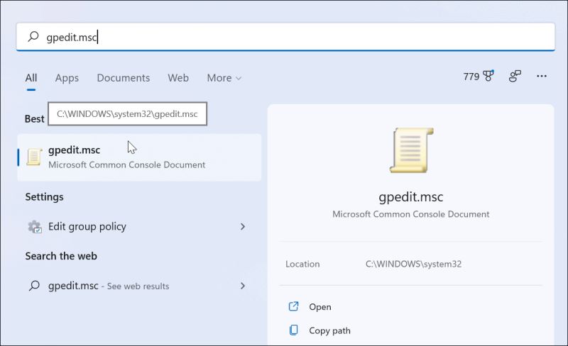Image resolution: width=568 pixels, height=346 pixels.
Task: Click the magnifier icon beside web results
Action: 34,286
